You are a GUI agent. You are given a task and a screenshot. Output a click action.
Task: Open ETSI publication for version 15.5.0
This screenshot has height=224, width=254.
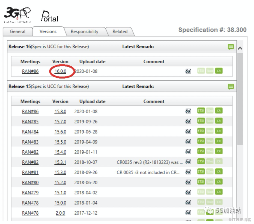click(201, 141)
